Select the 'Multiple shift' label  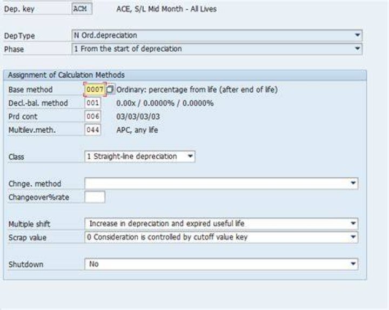point(29,224)
